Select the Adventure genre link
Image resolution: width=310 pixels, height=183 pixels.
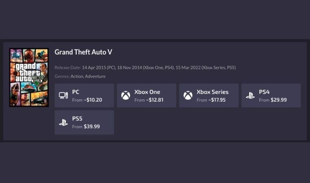(x=95, y=76)
